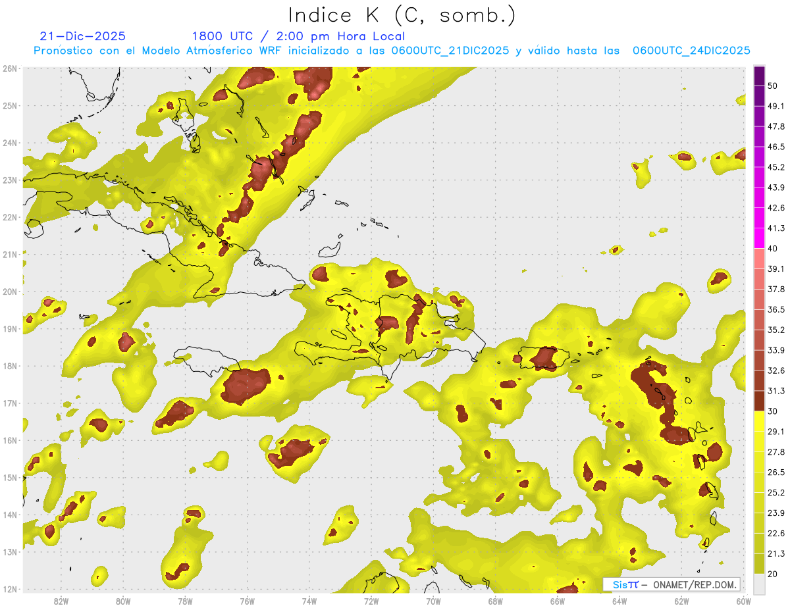The image size is (790, 610).
Task: Click the colorbar value "36.5"
Action: [x=776, y=310]
